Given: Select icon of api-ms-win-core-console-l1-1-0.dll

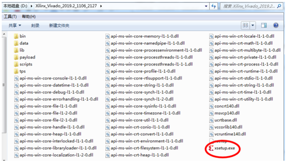Looking at the screenshot, I should 16,78.
